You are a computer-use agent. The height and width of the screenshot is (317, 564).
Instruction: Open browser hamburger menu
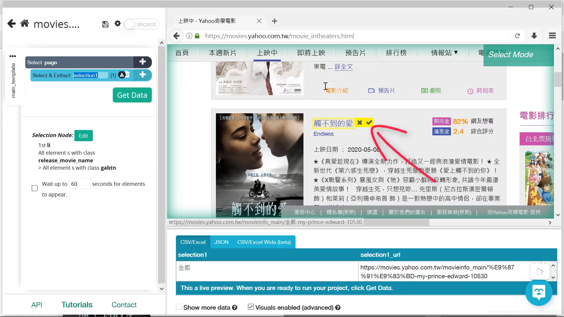point(552,36)
